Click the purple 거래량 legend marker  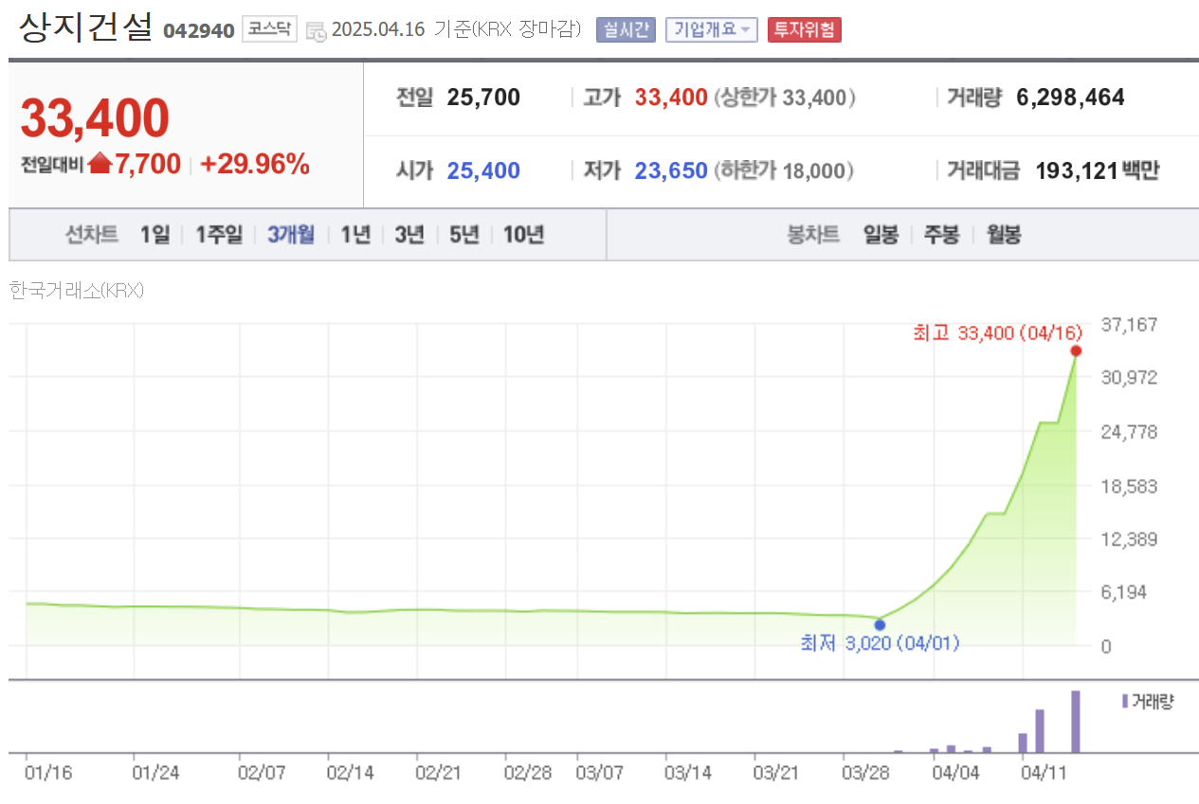[1125, 701]
